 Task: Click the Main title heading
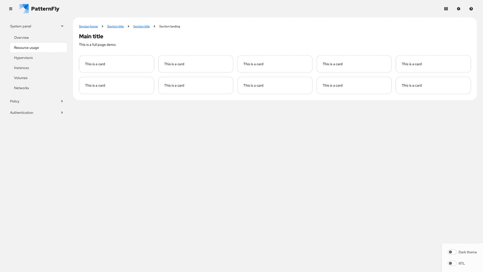pyautogui.click(x=91, y=36)
